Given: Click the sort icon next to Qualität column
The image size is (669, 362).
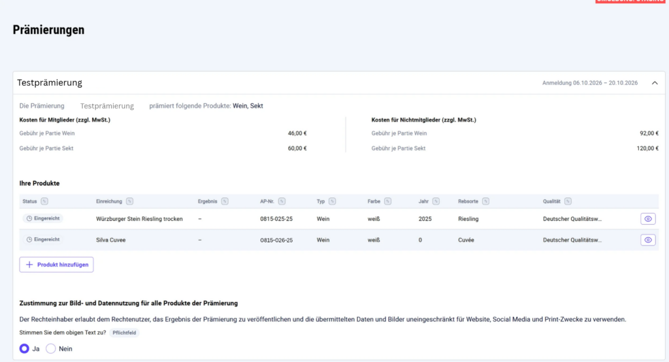Looking at the screenshot, I should point(568,201).
